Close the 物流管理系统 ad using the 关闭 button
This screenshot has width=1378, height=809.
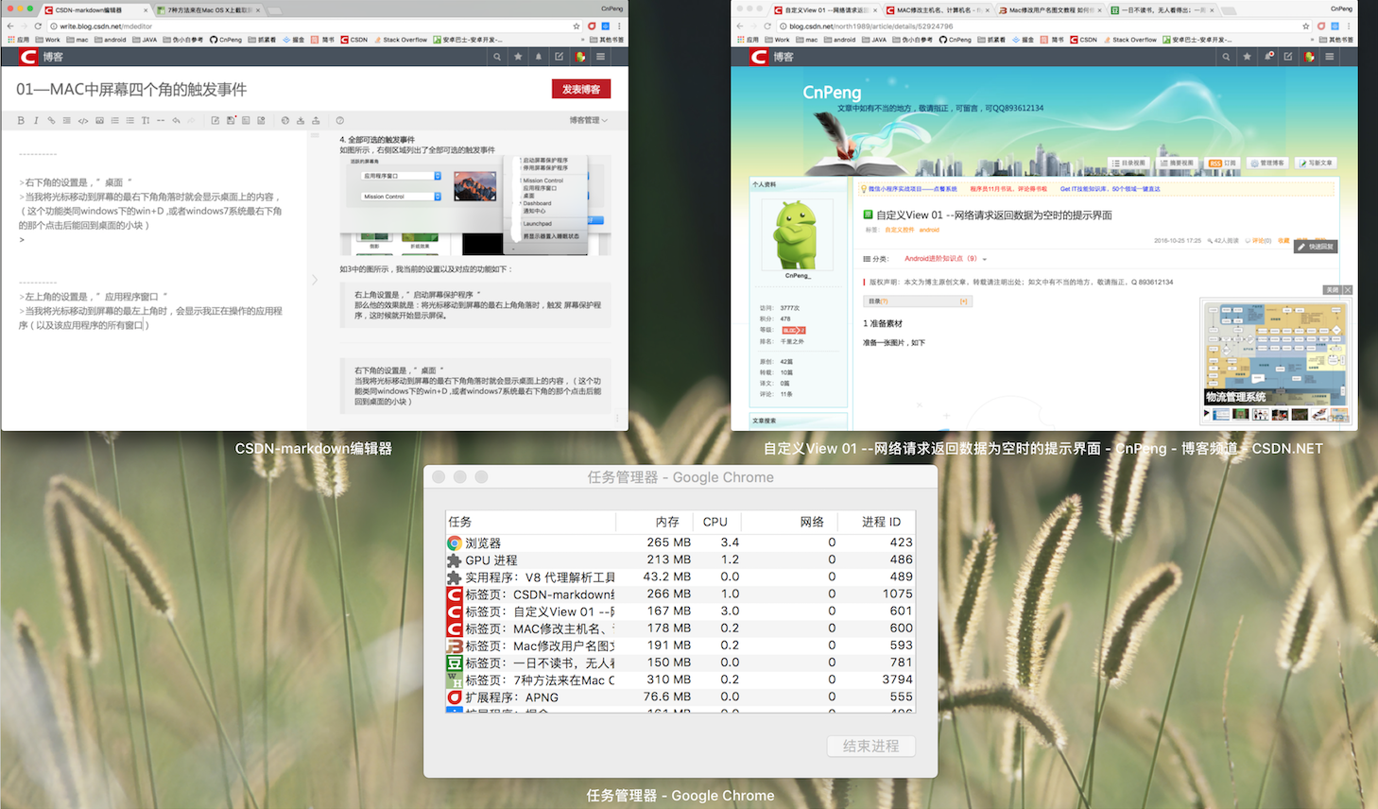1338,290
